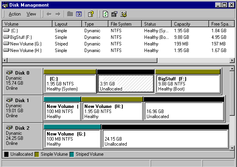
Task: Sort by the Type column header
Action: click(x=95, y=24)
